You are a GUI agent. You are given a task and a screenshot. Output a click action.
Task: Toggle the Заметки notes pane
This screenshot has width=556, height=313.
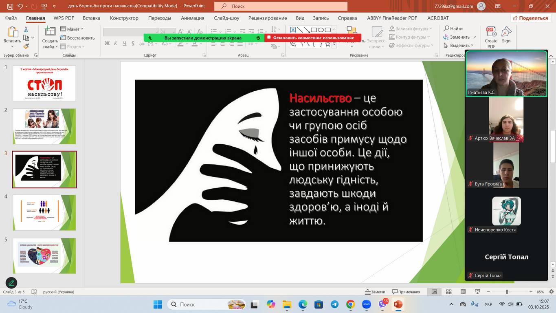(375, 292)
